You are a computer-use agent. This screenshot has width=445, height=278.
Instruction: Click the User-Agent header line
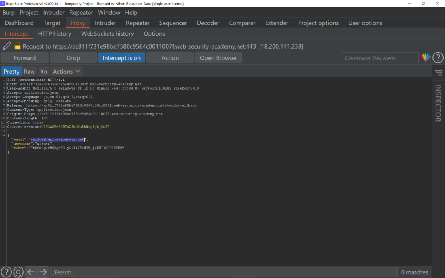(103, 88)
